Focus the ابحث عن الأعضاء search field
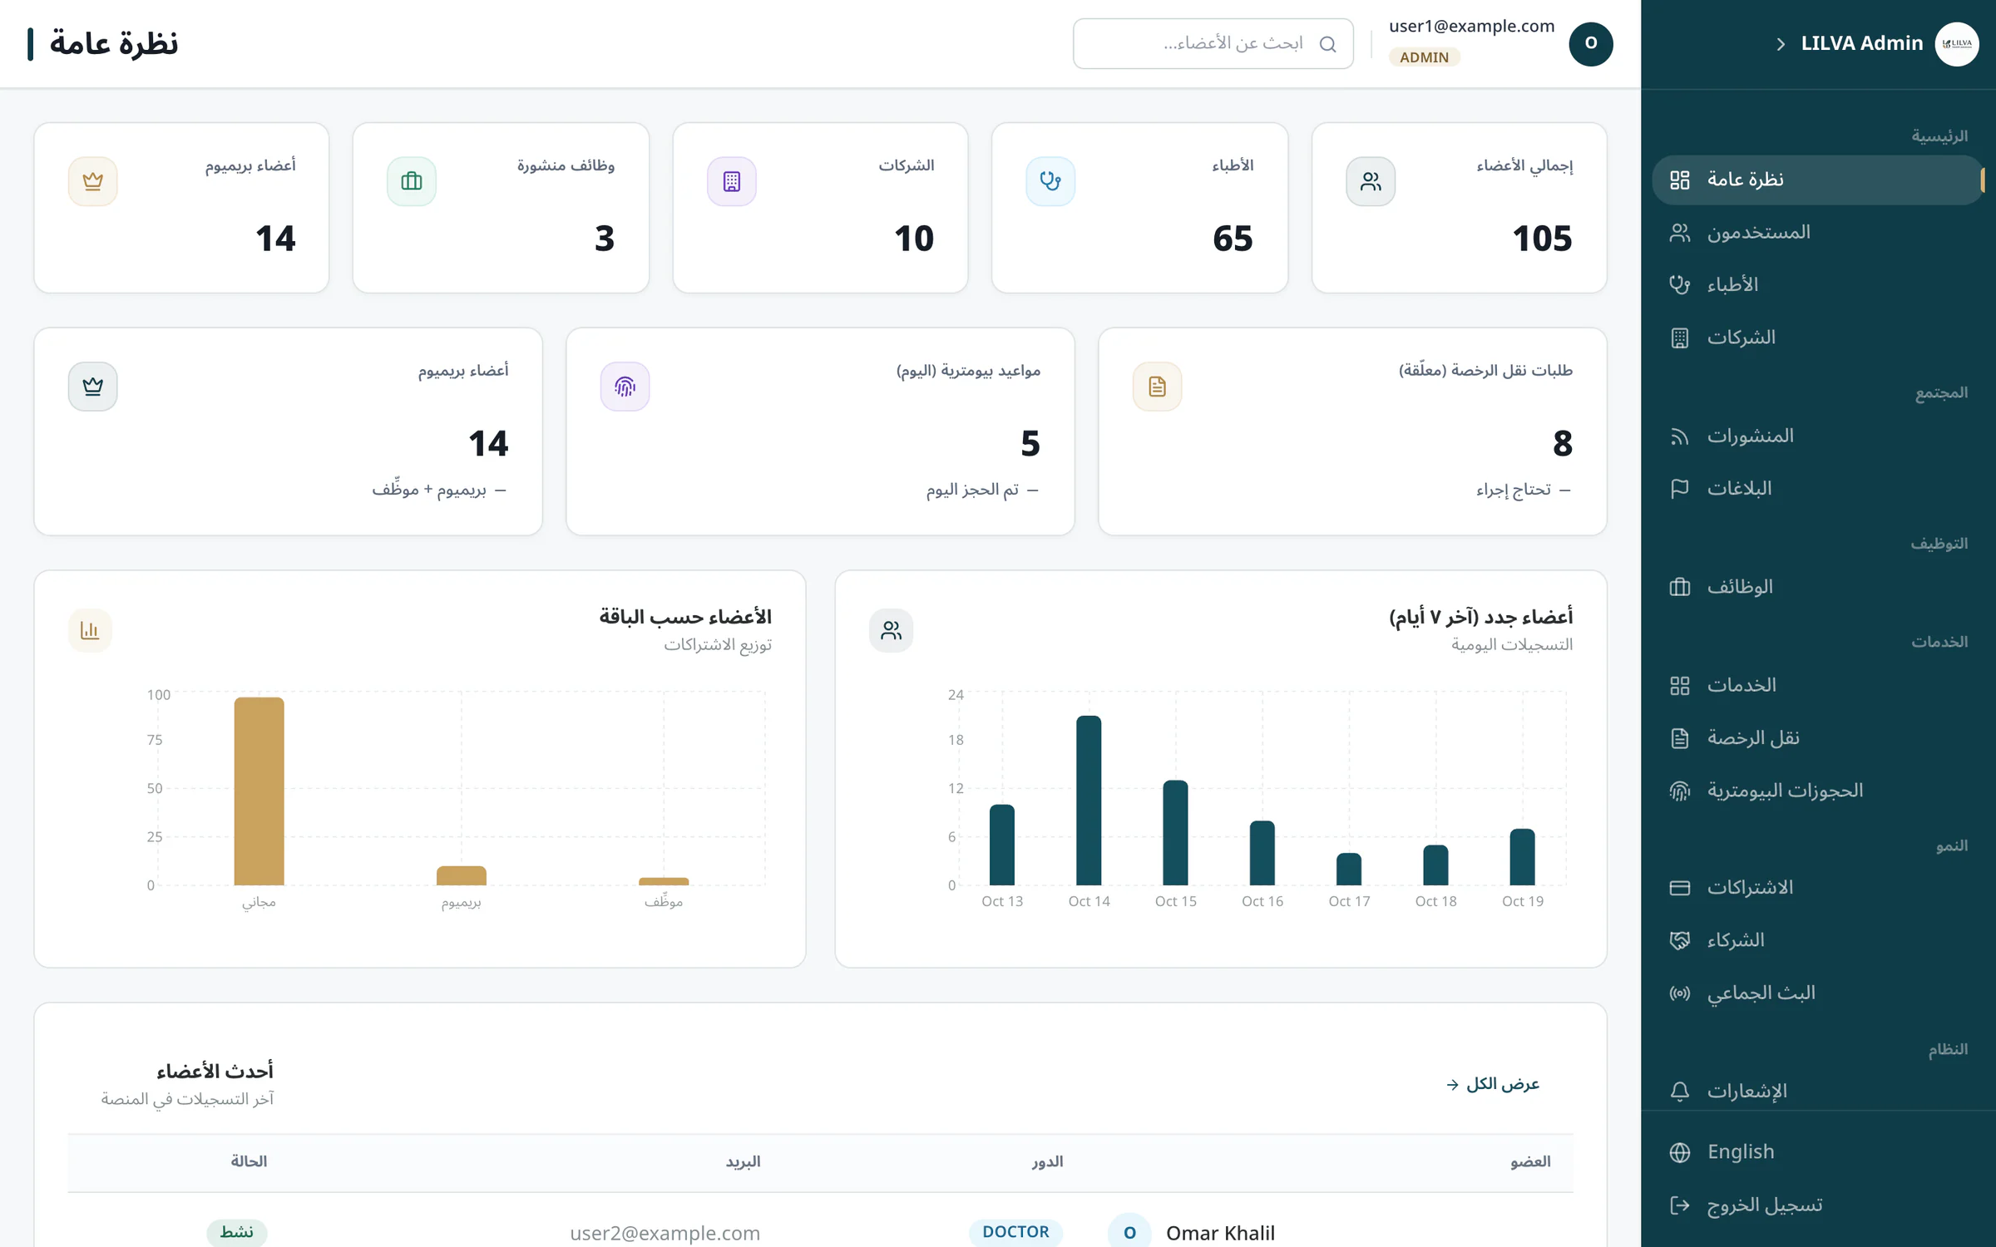Image resolution: width=1996 pixels, height=1247 pixels. coord(1213,44)
